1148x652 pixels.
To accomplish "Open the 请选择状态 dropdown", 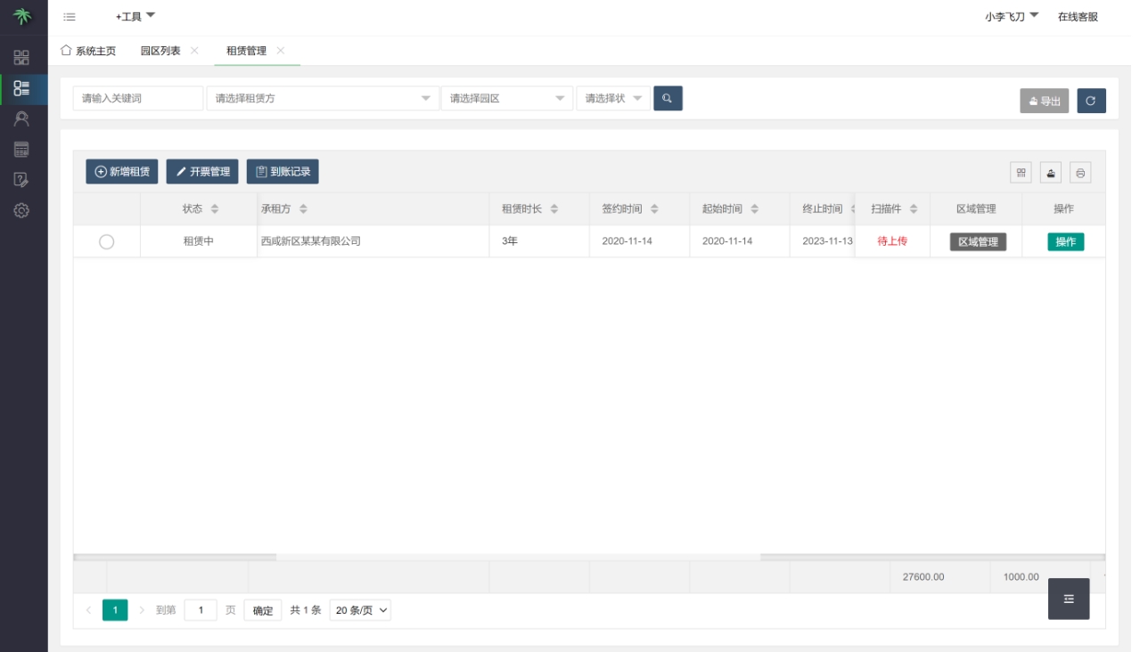I will click(613, 98).
